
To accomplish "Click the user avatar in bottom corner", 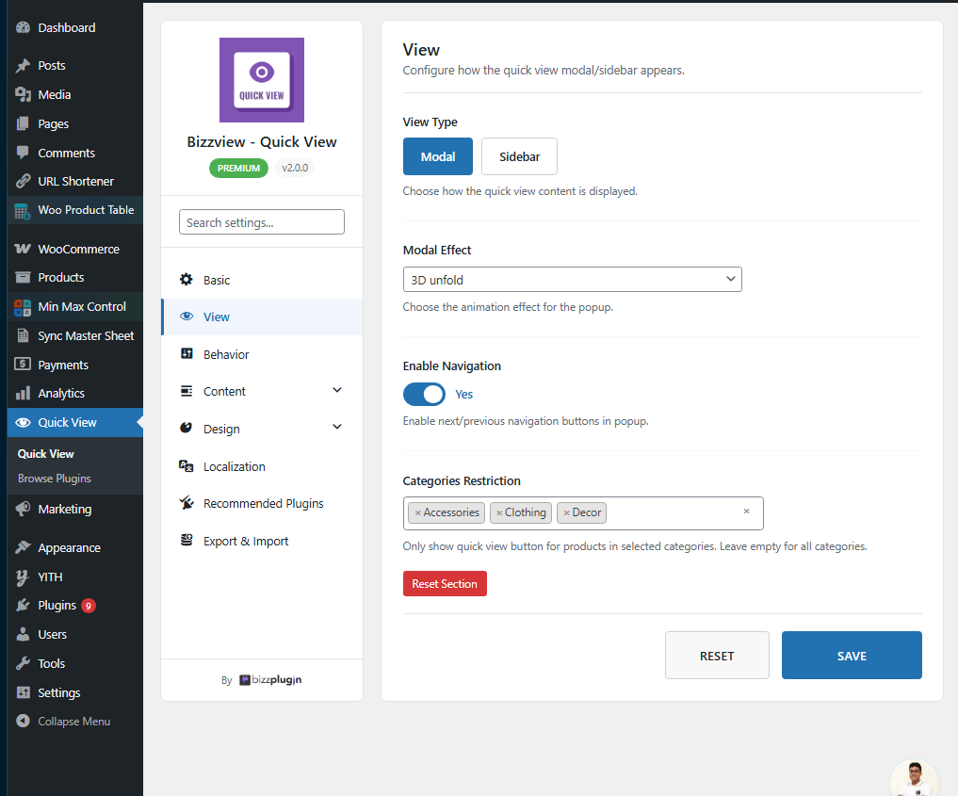I will click(x=915, y=778).
